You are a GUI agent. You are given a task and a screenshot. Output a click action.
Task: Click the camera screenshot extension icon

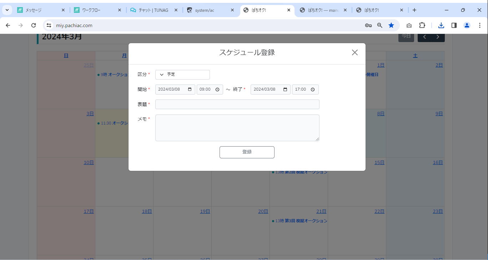[409, 25]
